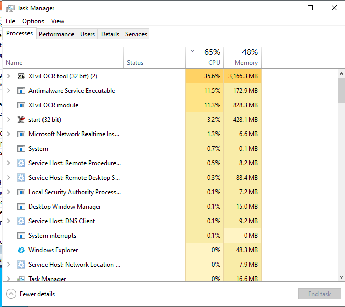Viewport: 345px width, 307px height.
Task: Click the Task Manager title bar icon
Action: tap(10, 8)
